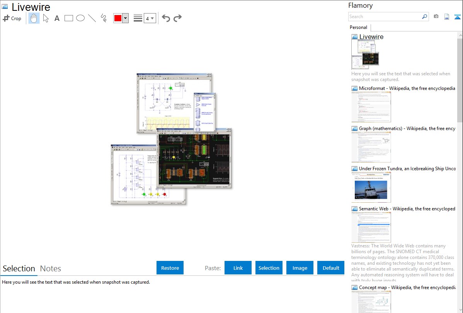Click the Livewire snapshot icon in title
The width and height of the screenshot is (463, 313).
5,7
